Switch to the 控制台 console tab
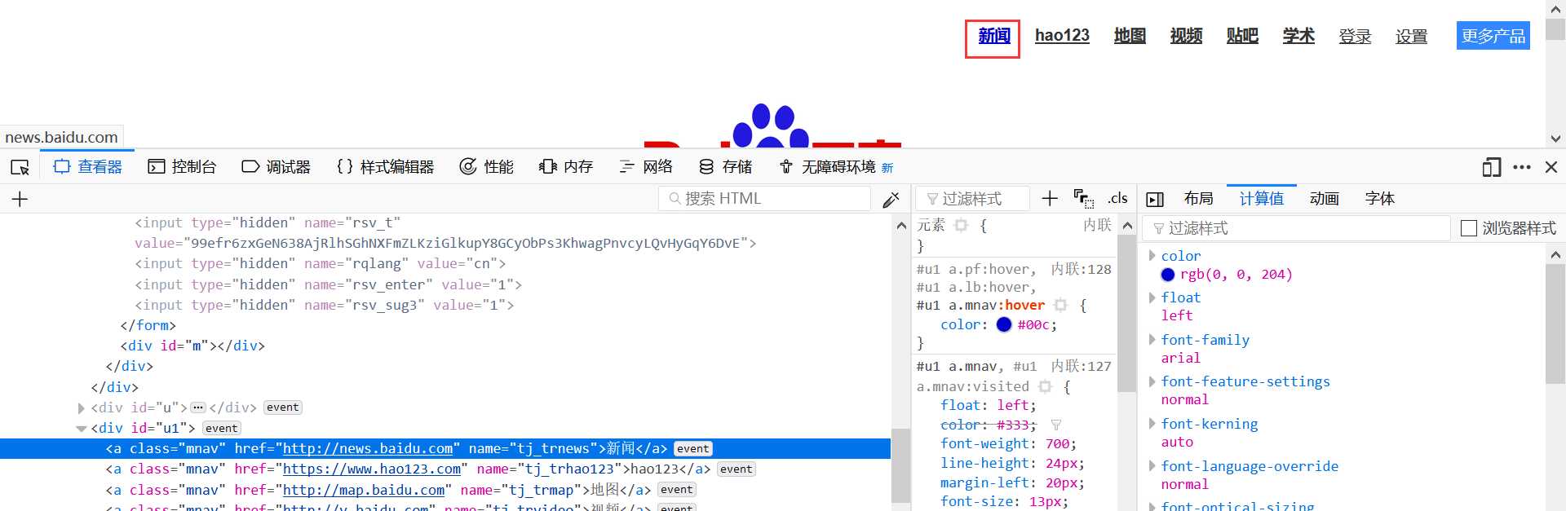The image size is (1566, 511). pos(182,167)
